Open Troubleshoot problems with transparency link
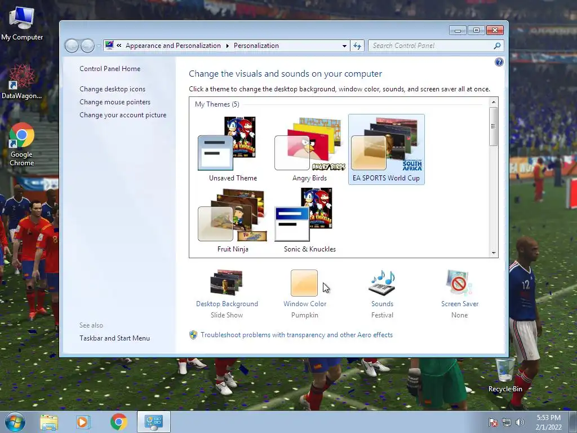This screenshot has width=577, height=433. [296, 335]
